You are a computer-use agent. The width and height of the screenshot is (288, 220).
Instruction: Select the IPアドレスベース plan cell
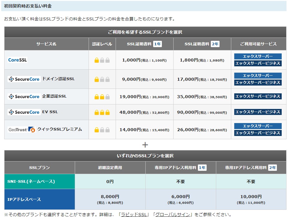40,199
